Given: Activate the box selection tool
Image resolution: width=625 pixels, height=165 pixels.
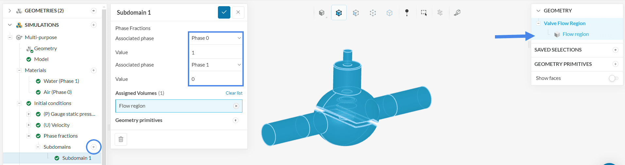Looking at the screenshot, I should [424, 13].
